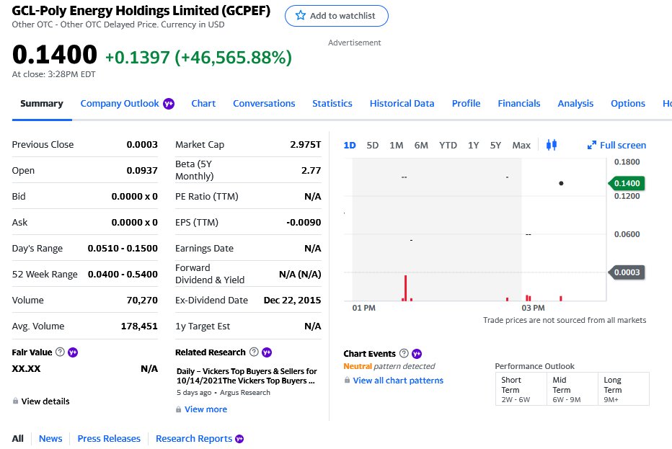Select the YTD chart range

[x=448, y=146]
